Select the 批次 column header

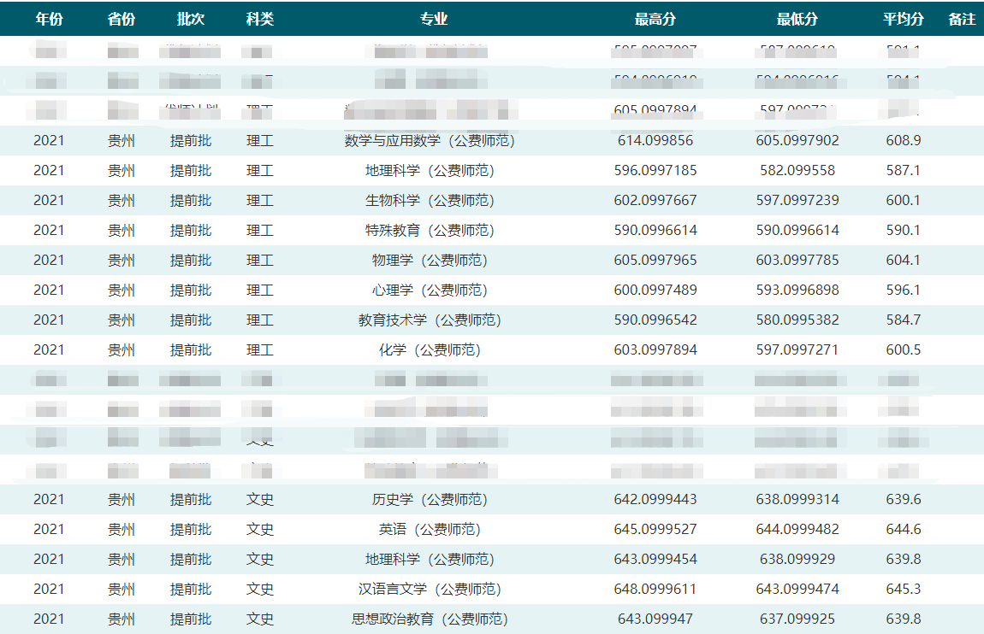coord(190,19)
